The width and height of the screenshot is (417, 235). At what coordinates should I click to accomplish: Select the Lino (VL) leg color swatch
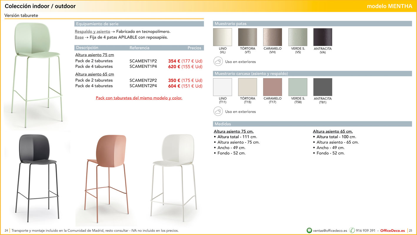point(222,37)
